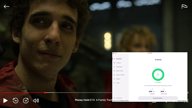192x108 pixels.
Task: Disconnect the VPN with the green shield button
Action: [158, 75]
